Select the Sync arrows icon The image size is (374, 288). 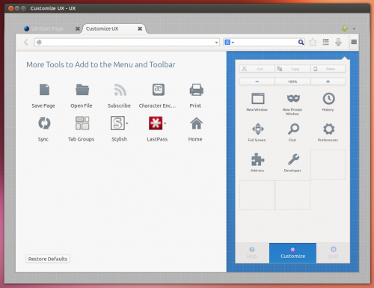[x=44, y=123]
